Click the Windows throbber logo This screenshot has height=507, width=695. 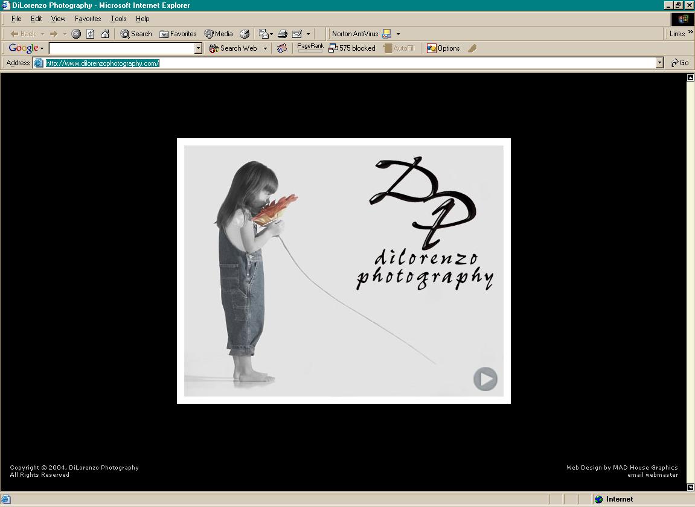click(682, 19)
